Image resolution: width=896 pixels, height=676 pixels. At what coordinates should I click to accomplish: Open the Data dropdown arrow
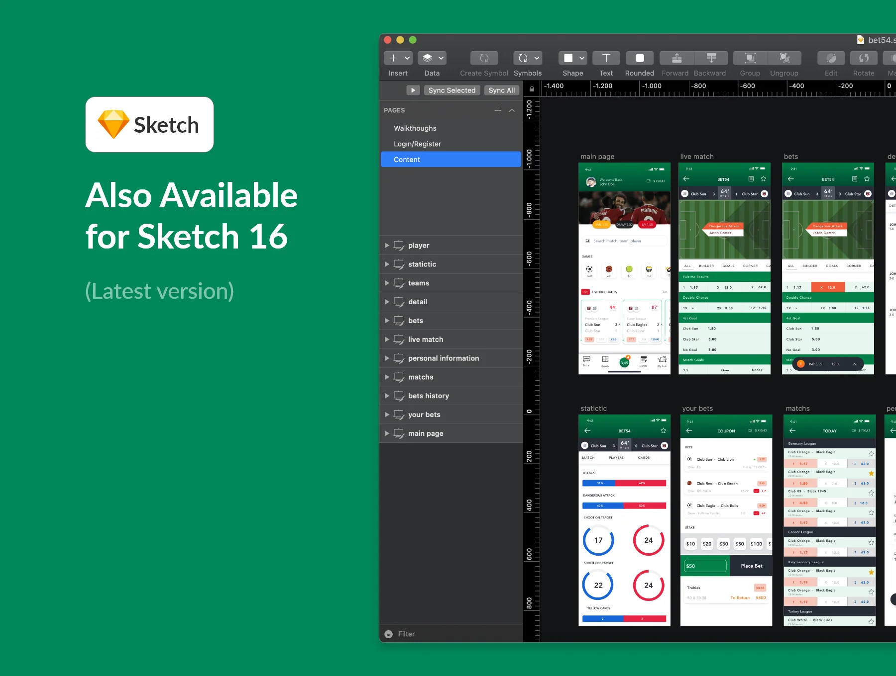(x=441, y=58)
